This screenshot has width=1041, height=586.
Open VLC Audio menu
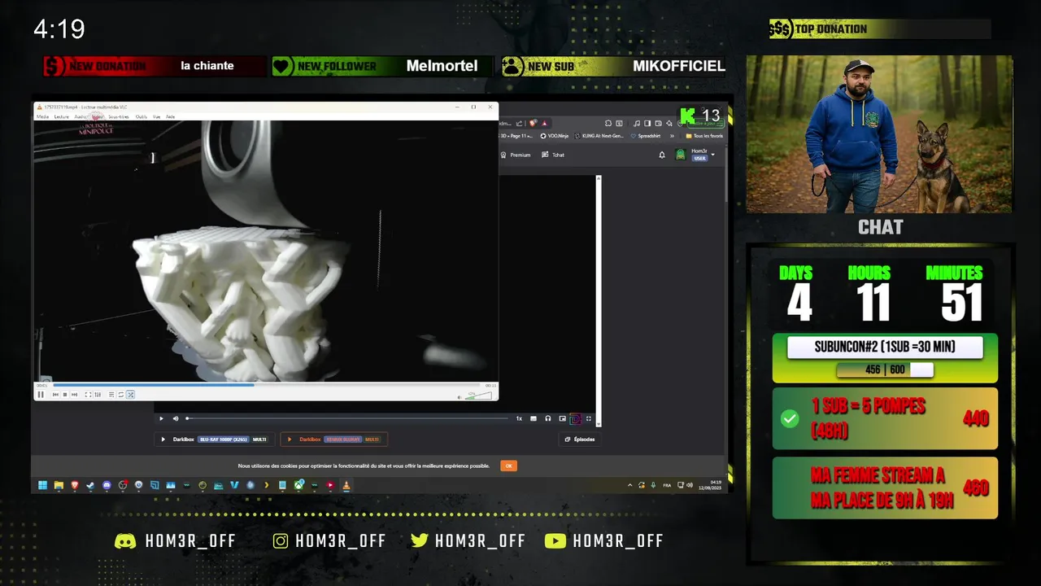tap(81, 116)
